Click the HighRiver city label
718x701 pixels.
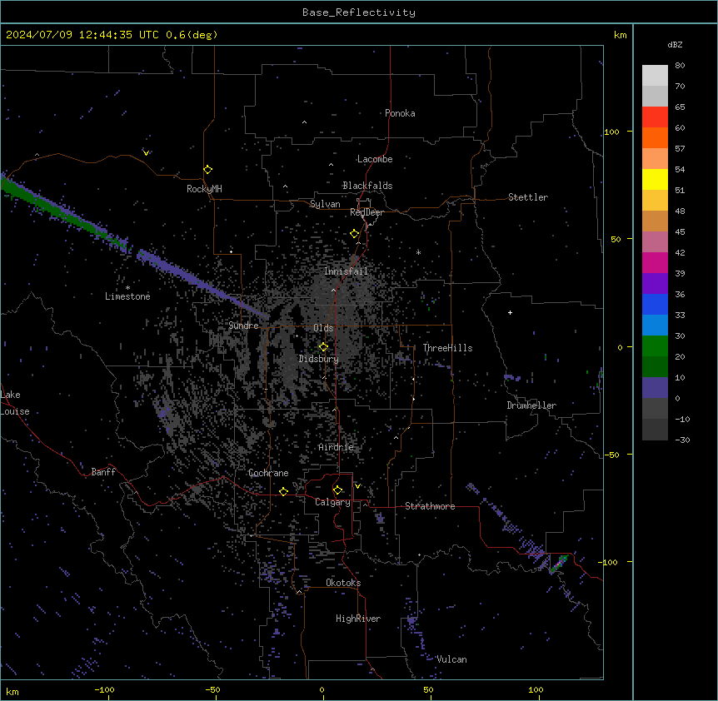[358, 619]
